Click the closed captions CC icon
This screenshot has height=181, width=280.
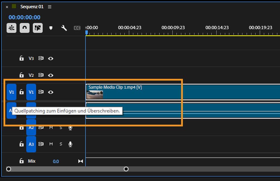pyautogui.click(x=77, y=28)
